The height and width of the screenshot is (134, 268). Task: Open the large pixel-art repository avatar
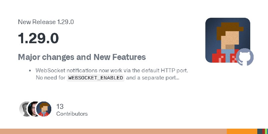pyautogui.click(x=228, y=40)
